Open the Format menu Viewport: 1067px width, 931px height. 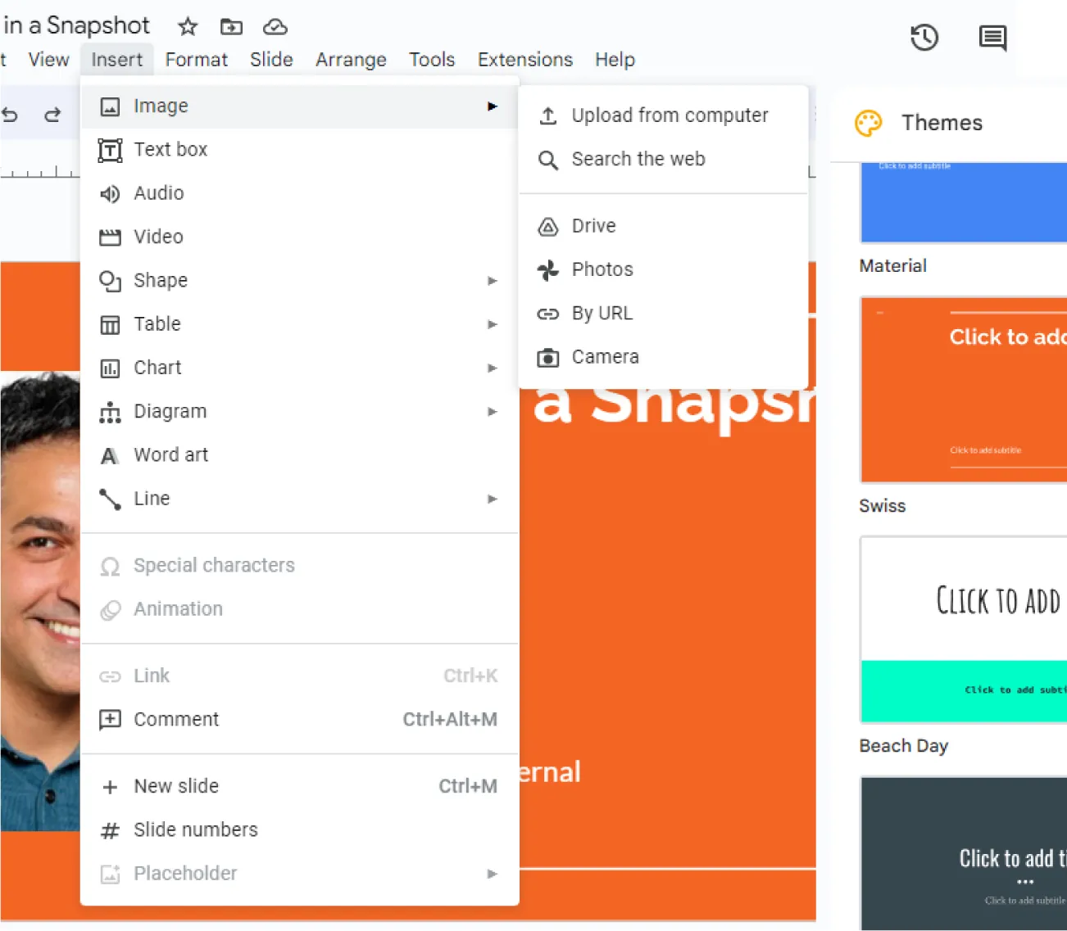click(196, 59)
